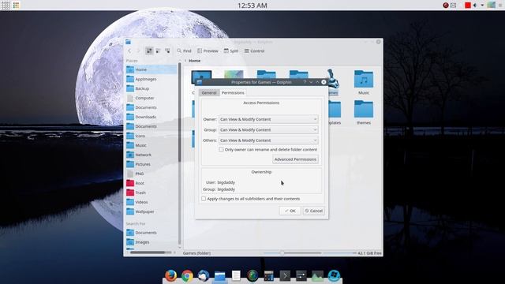Click the volume speaker icon in system tray

475,6
